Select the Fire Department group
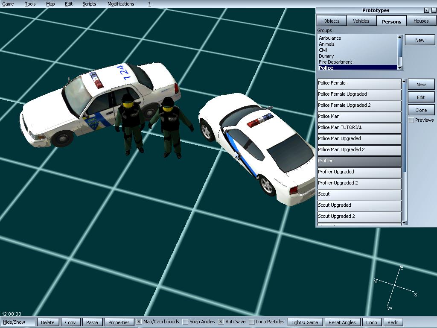This screenshot has width=437, height=328. coord(358,62)
